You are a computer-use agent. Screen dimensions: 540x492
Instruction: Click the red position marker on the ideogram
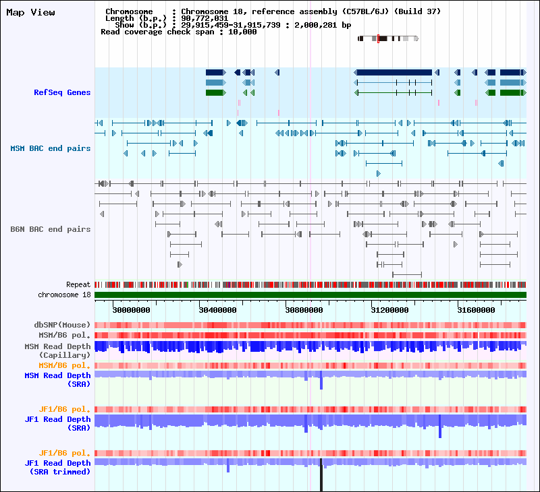point(378,38)
